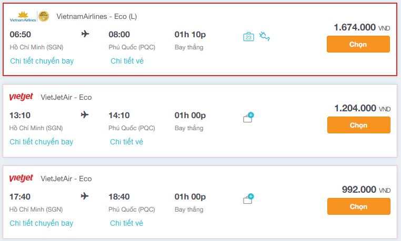The image size is (401, 241).
Task: View Chi tiết chuyến bay for 17:40 flight
Action: tap(42, 223)
